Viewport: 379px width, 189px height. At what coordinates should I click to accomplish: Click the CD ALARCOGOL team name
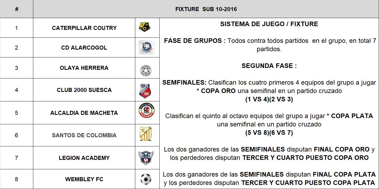84,47
